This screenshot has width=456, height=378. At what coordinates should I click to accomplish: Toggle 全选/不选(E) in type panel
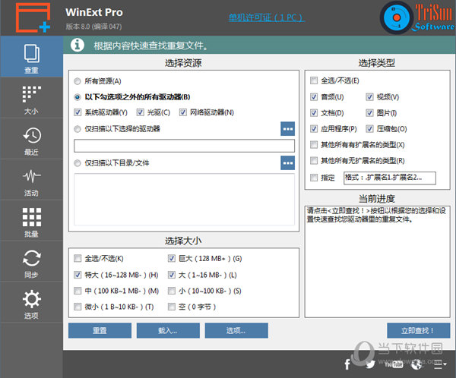(314, 80)
